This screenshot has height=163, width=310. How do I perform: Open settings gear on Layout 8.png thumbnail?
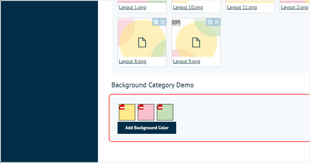point(156,22)
